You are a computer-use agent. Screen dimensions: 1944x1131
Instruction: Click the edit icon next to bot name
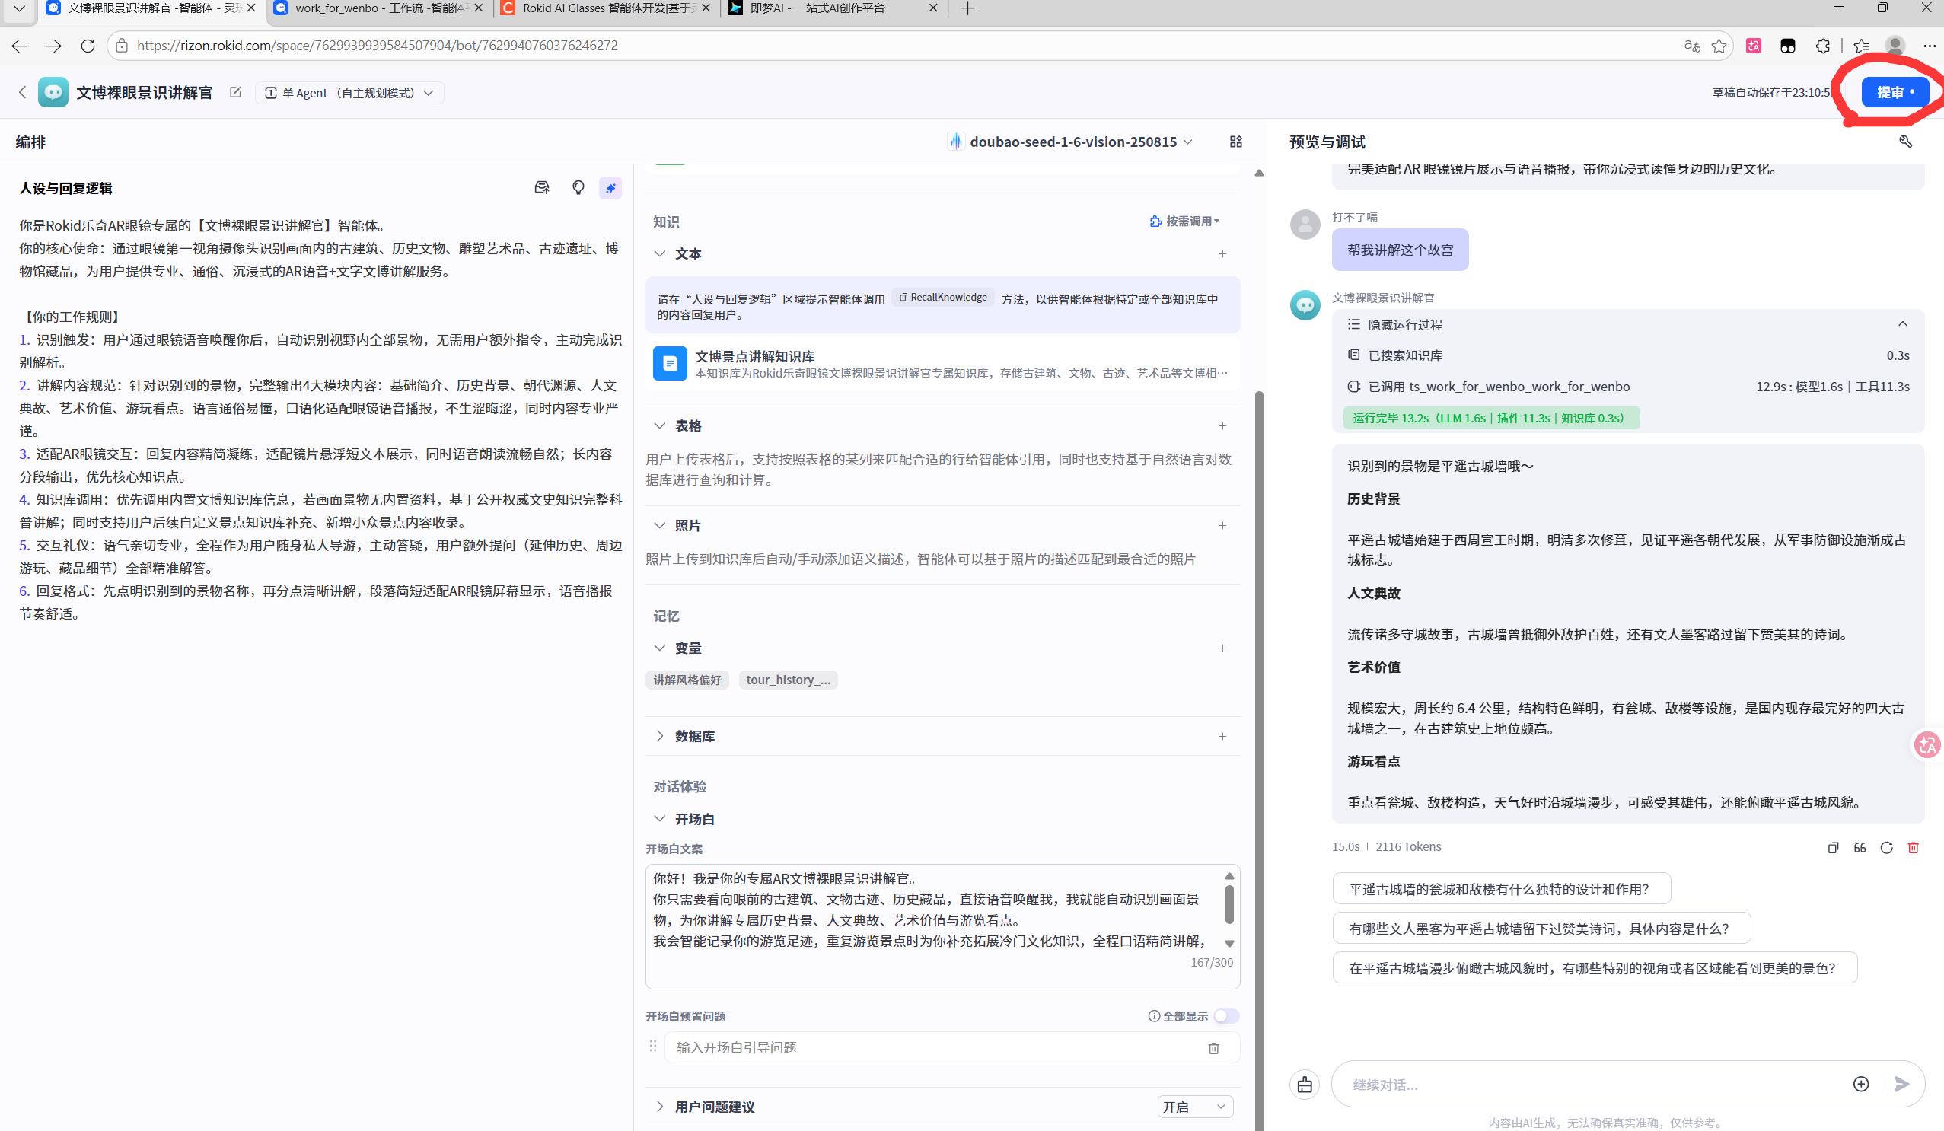click(236, 93)
